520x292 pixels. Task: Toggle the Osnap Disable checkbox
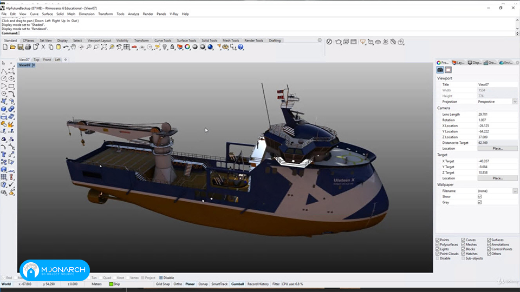(161, 278)
